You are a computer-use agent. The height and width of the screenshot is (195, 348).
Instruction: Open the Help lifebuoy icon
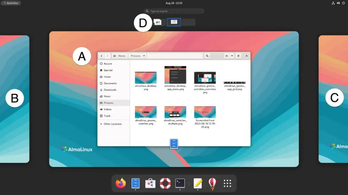(x=165, y=183)
